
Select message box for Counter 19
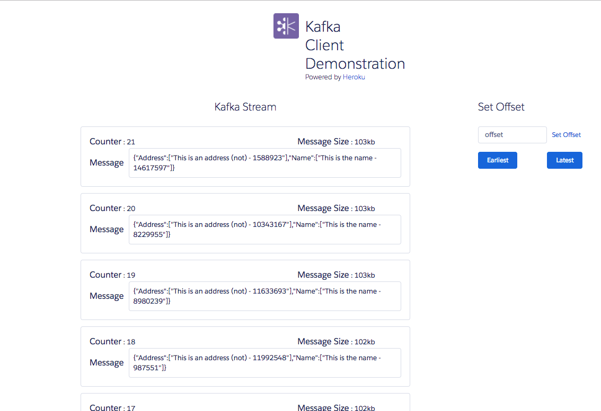(x=265, y=296)
